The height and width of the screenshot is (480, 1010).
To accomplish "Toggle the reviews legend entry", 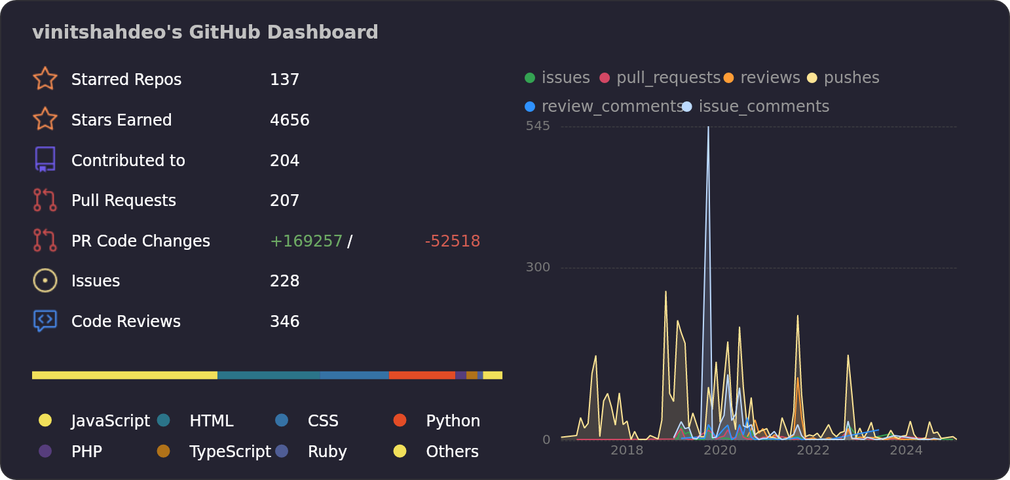I will coord(762,78).
